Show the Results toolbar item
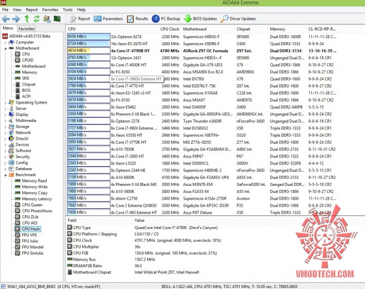The image size is (365, 289). 137,19
